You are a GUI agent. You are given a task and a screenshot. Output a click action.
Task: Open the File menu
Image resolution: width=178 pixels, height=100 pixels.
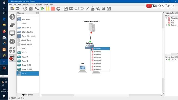[11, 4]
